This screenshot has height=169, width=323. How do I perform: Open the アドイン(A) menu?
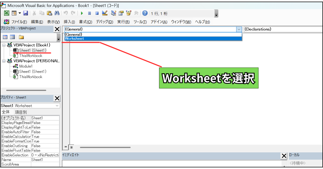click(x=159, y=22)
